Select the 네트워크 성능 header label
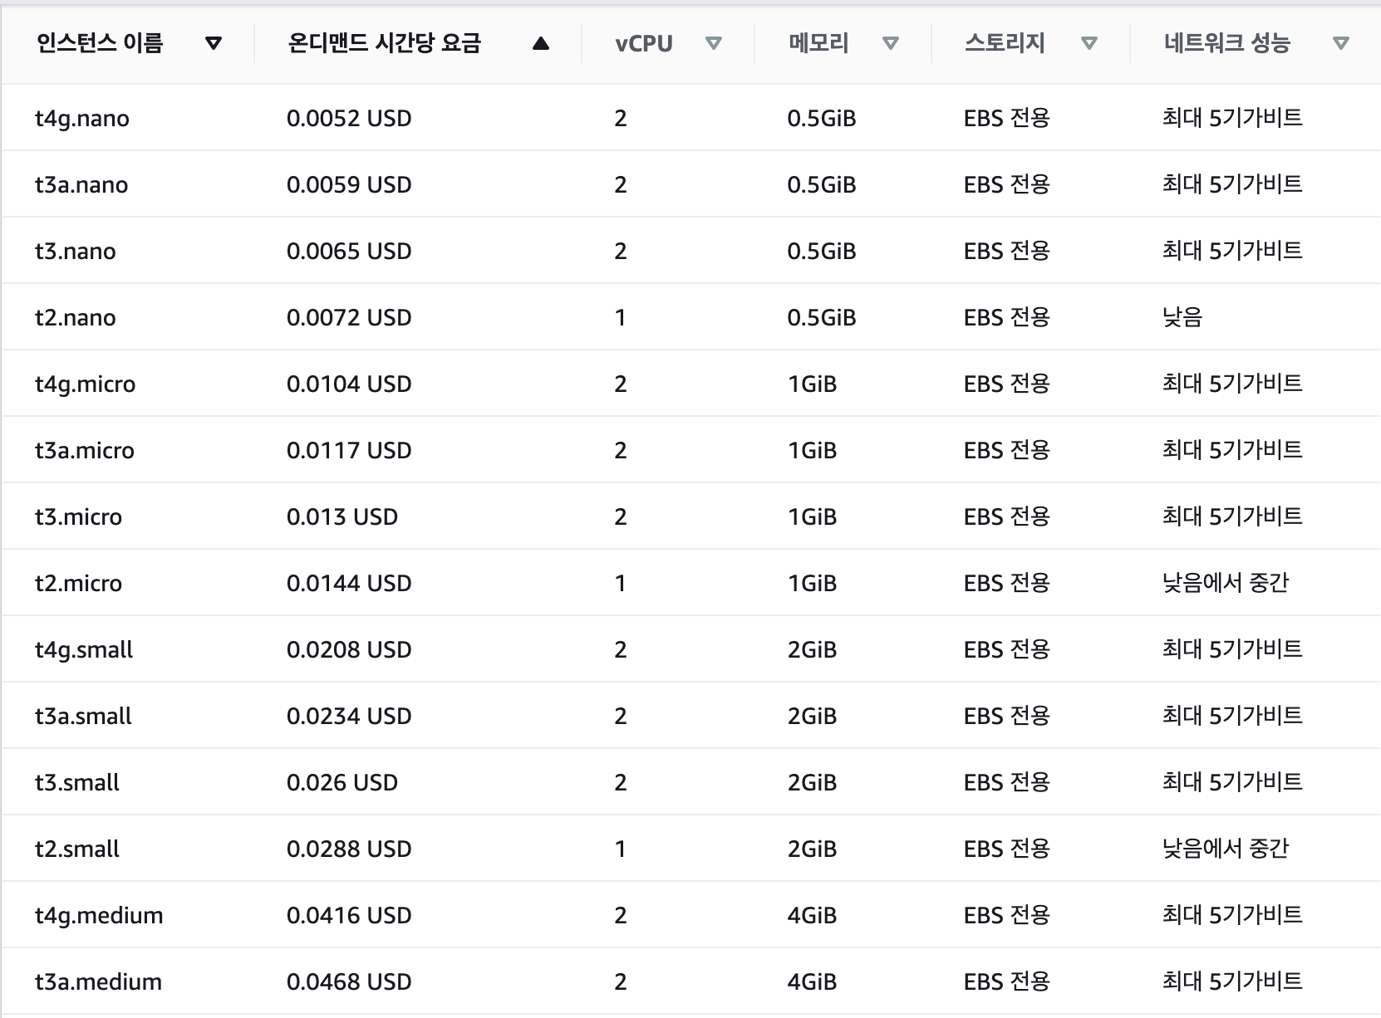1381x1018 pixels. click(1227, 43)
